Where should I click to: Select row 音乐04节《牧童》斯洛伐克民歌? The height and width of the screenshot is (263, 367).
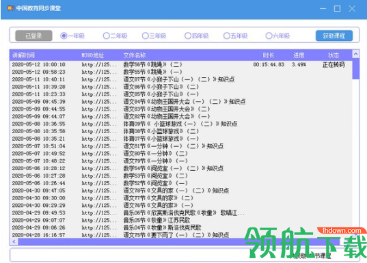click(x=181, y=227)
